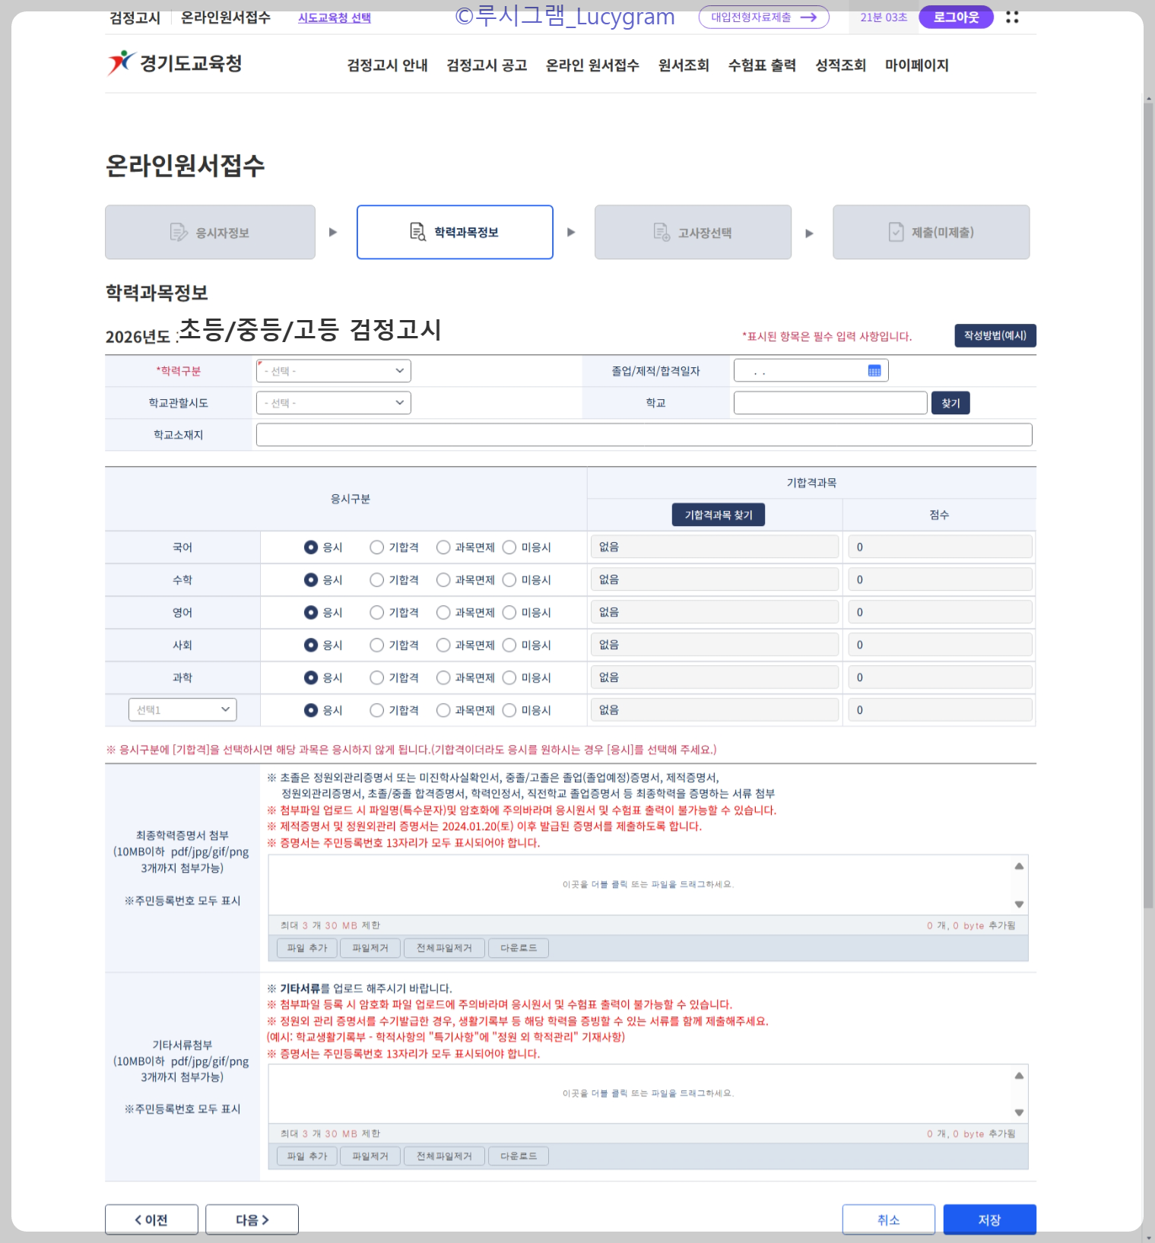Open 마이페이지 menu
This screenshot has width=1155, height=1243.
(x=916, y=65)
